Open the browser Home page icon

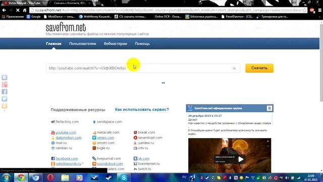pyautogui.click(x=25, y=10)
